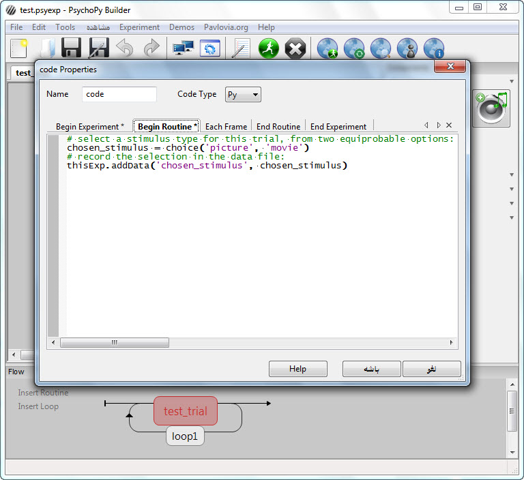Open the File menu
This screenshot has width=524, height=480.
tap(16, 27)
